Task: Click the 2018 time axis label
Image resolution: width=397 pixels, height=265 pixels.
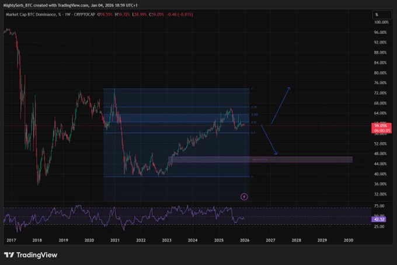Action: point(37,240)
